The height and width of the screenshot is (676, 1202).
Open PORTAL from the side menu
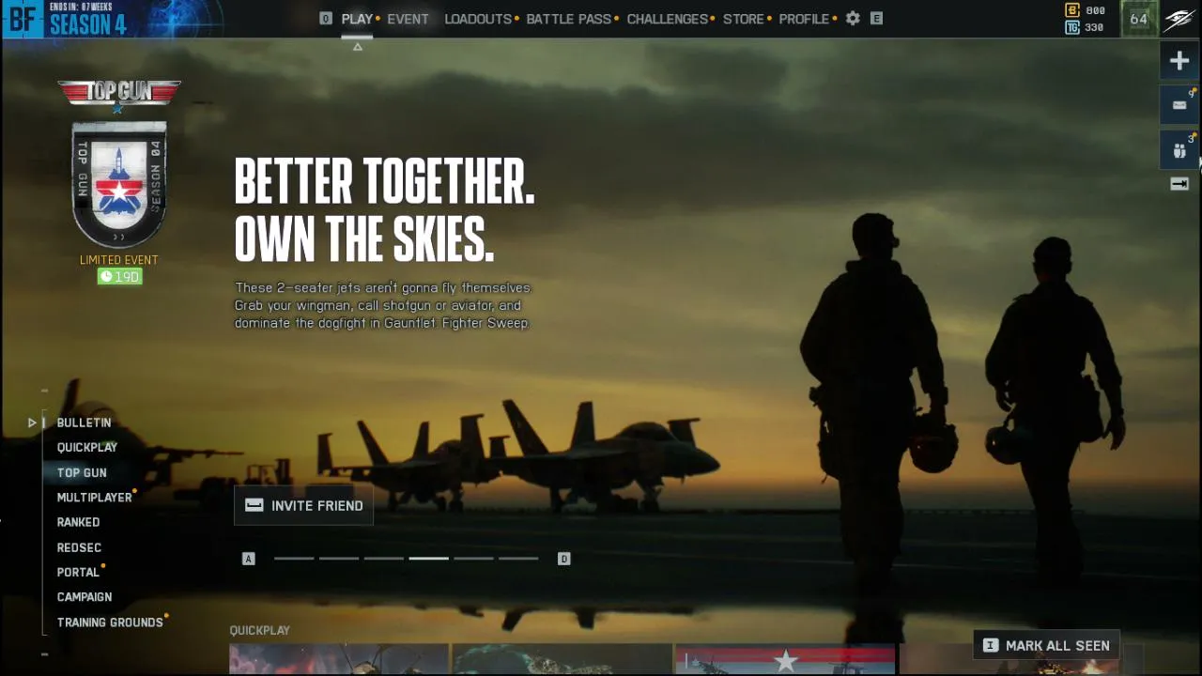coord(78,572)
